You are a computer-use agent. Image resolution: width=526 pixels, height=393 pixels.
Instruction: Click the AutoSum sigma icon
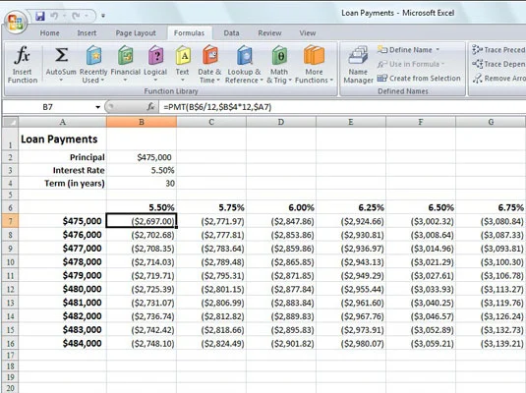click(x=61, y=55)
